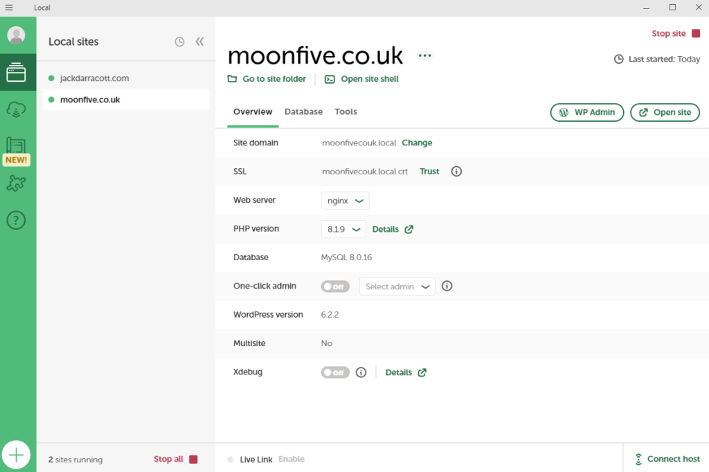This screenshot has width=709, height=472.
Task: Click the Connect host button
Action: (667, 460)
